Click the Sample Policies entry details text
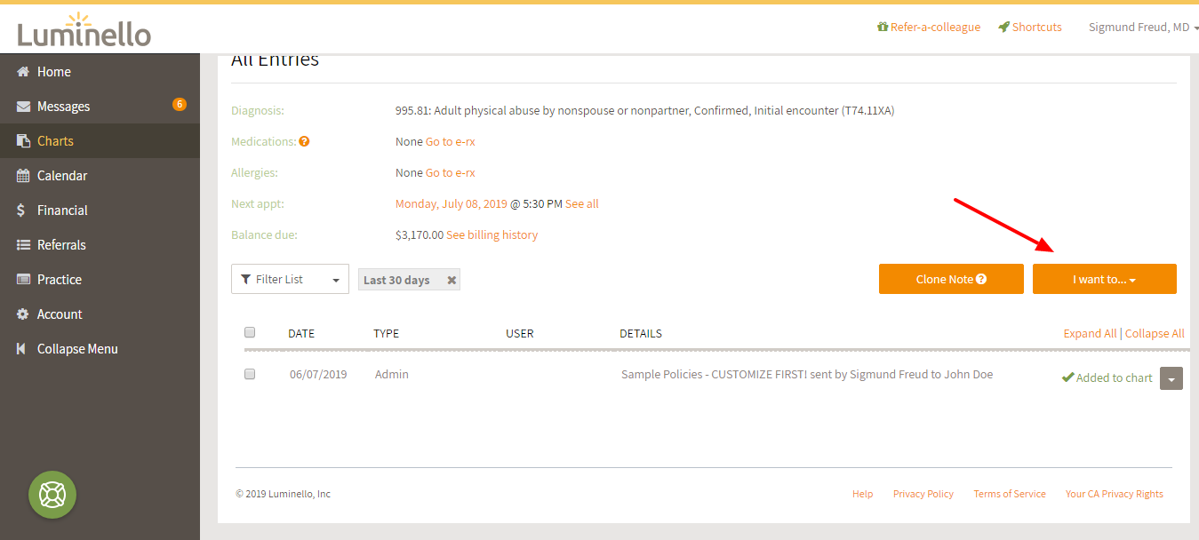Screen dimensions: 1199x540 (807, 375)
